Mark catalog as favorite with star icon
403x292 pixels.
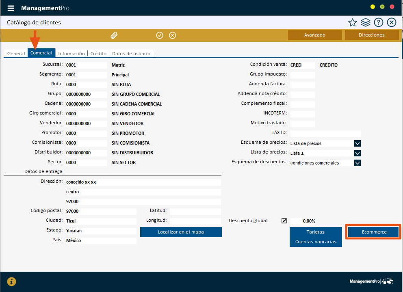click(x=352, y=23)
